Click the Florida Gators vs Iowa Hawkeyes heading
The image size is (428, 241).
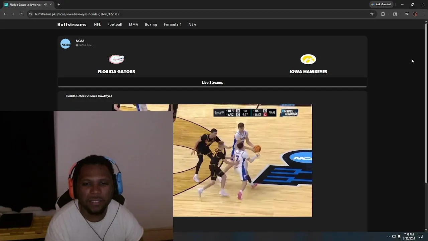point(89,96)
